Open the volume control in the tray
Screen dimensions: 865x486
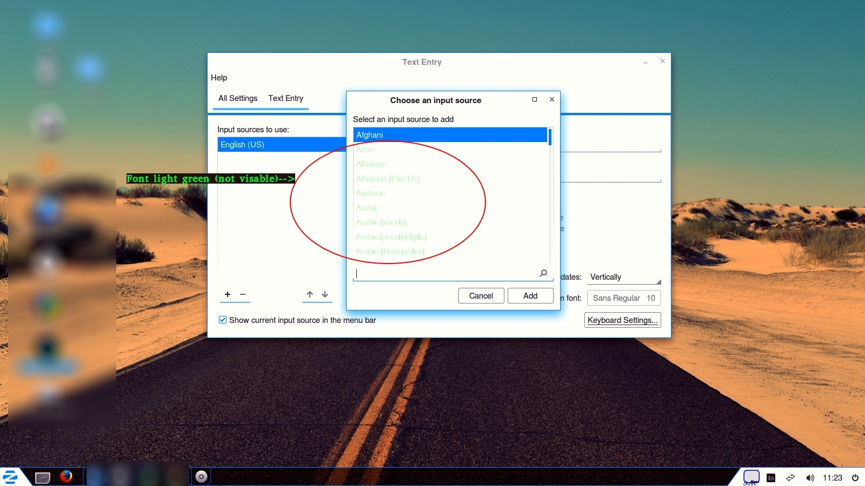(x=810, y=478)
